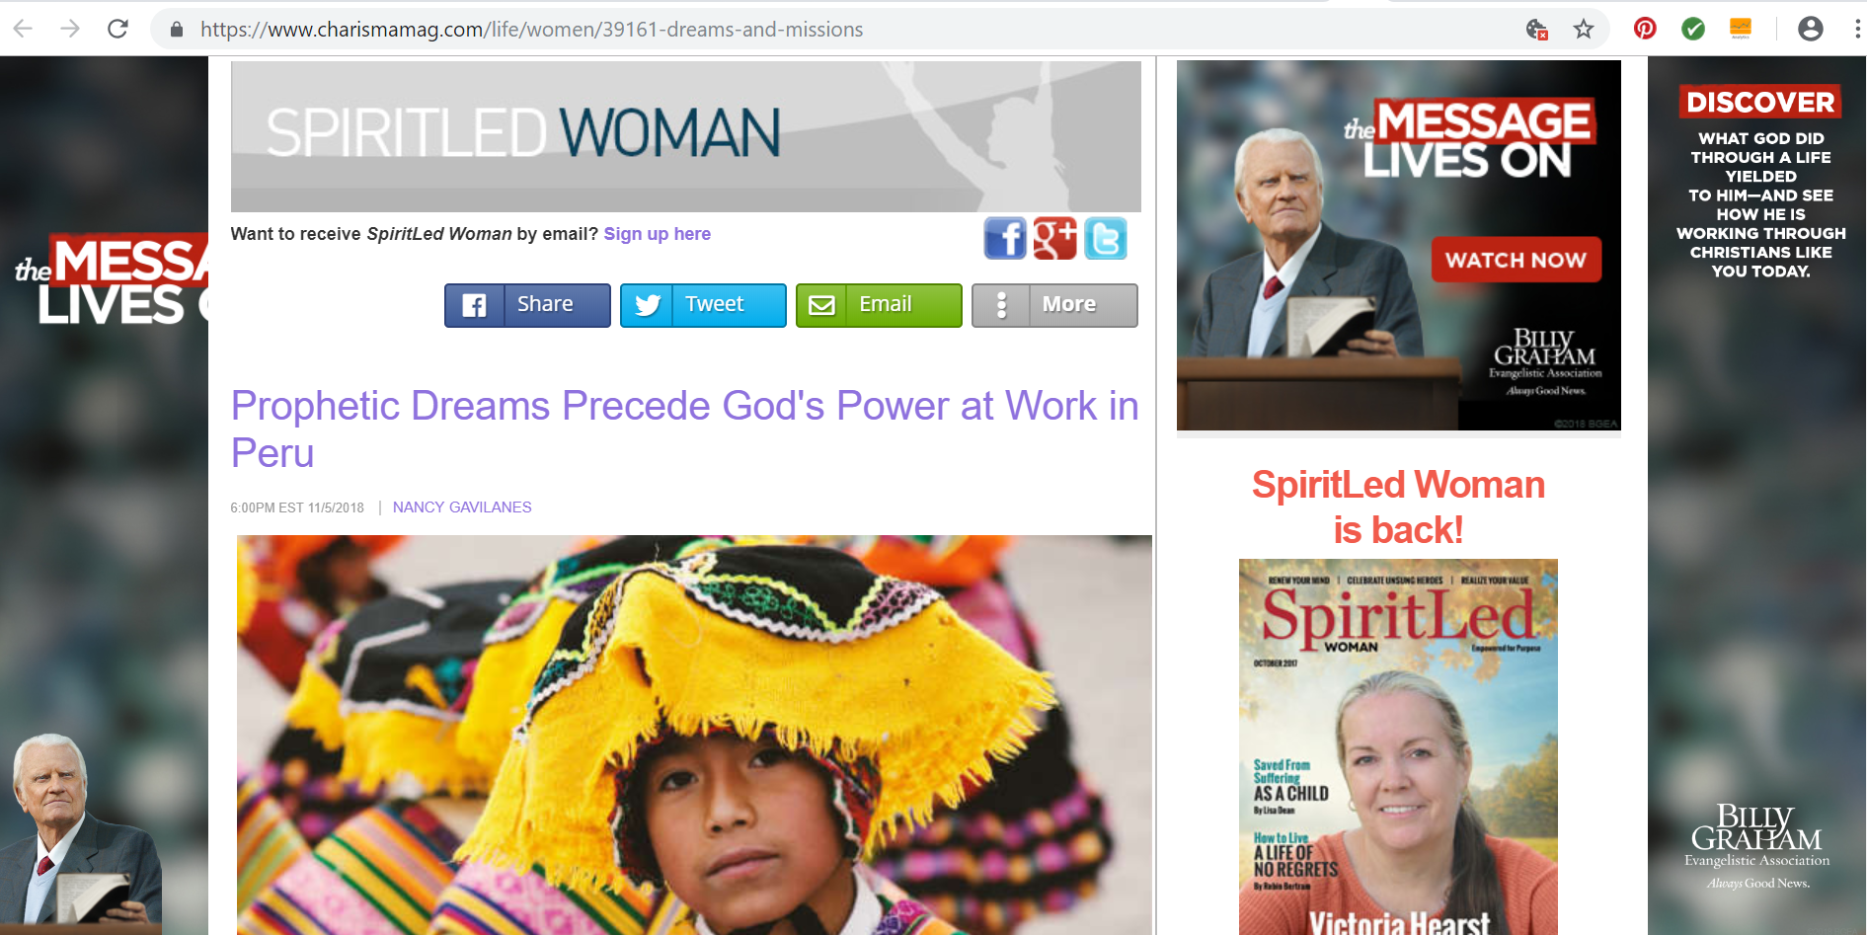Viewport: 1867px width, 935px height.
Task: Open the square Twitter bird icon
Action: [1106, 239]
